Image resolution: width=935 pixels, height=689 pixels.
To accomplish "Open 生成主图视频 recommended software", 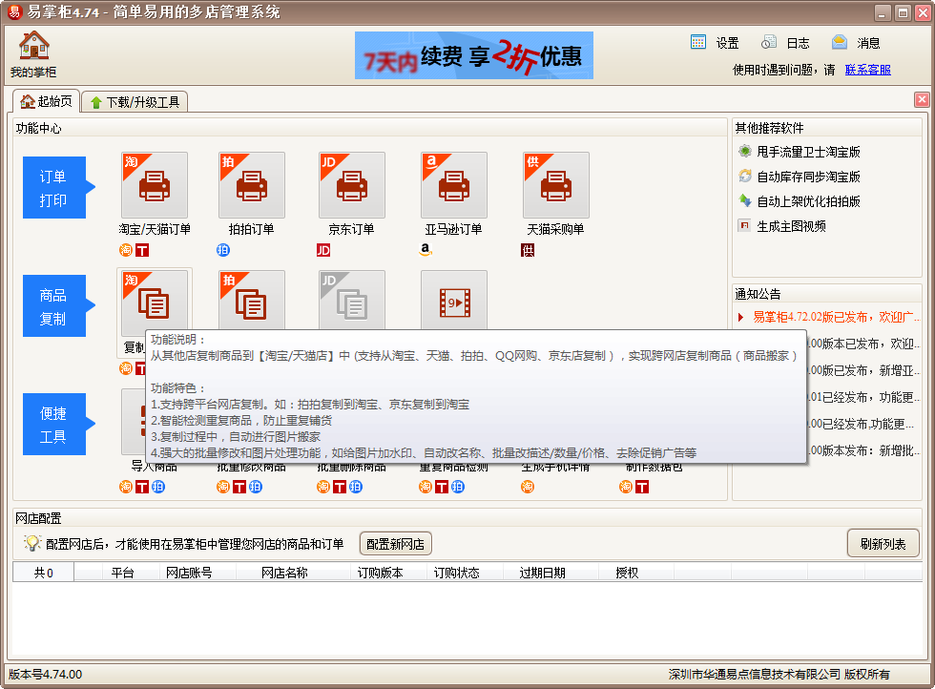I will click(x=791, y=227).
